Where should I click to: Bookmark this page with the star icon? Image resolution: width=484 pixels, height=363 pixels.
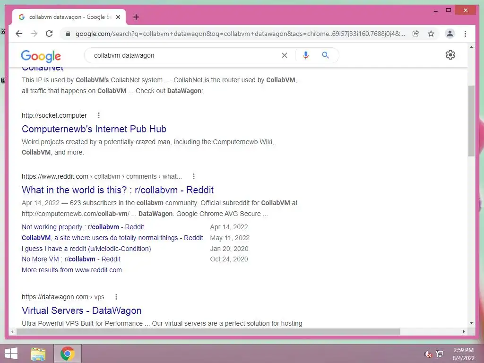tap(431, 34)
